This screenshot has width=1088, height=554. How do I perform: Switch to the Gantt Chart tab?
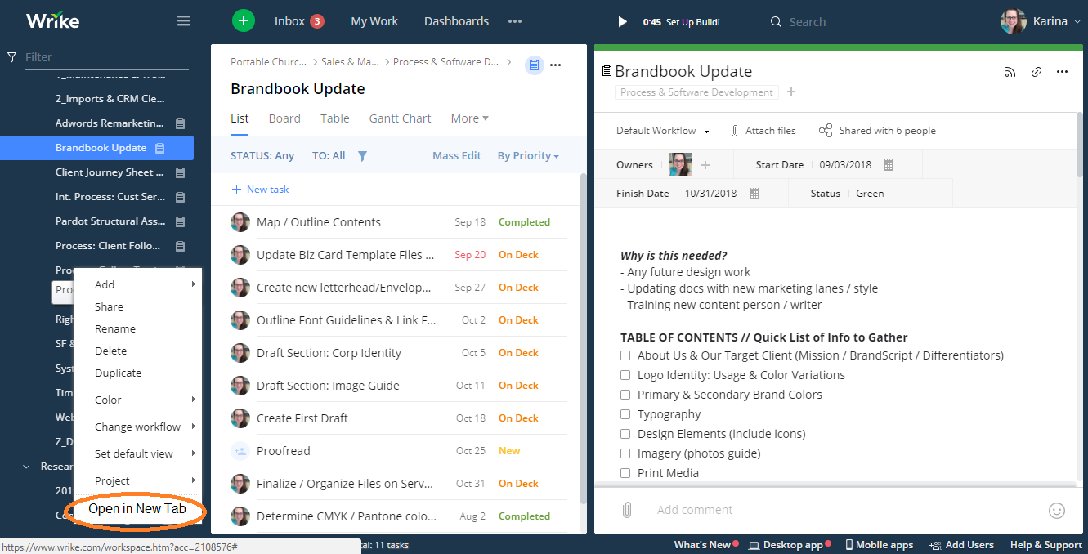(400, 118)
